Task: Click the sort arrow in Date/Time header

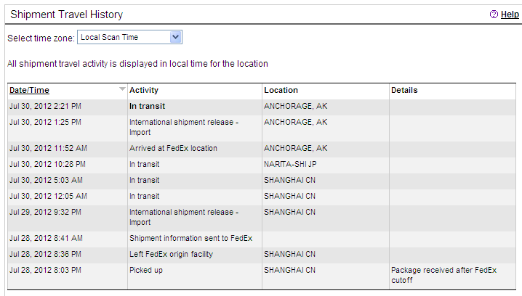Action: 122,90
